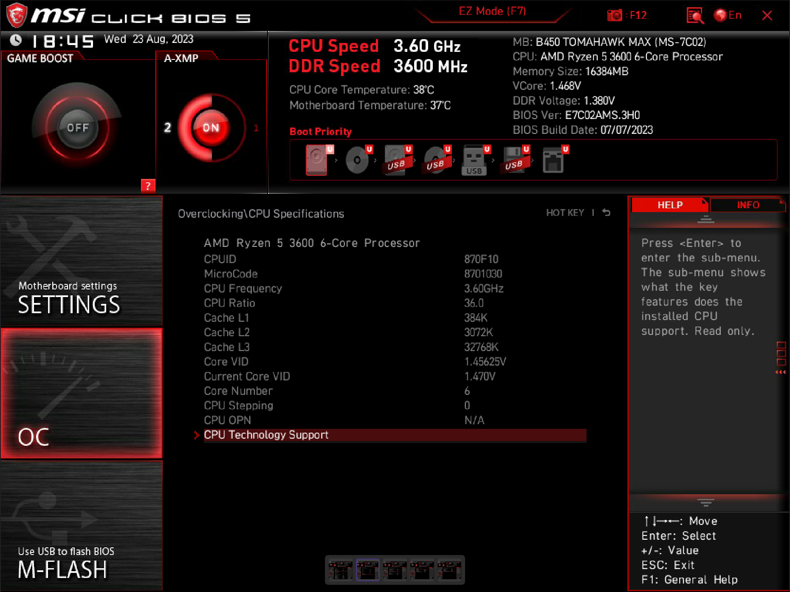
Task: Click the Cache L3 row
Action: (395, 347)
